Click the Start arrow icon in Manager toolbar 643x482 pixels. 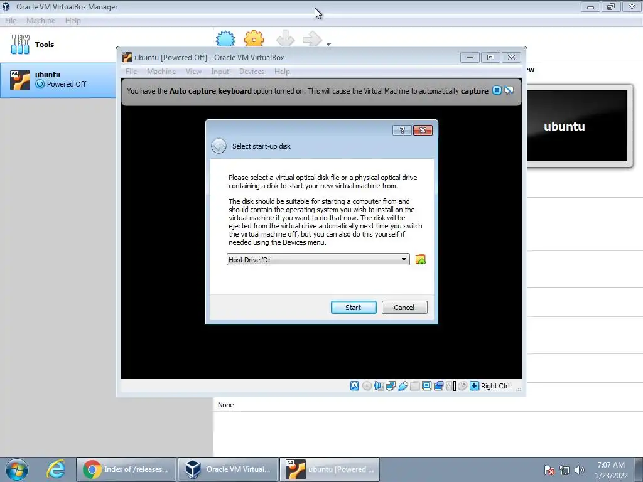pos(312,38)
